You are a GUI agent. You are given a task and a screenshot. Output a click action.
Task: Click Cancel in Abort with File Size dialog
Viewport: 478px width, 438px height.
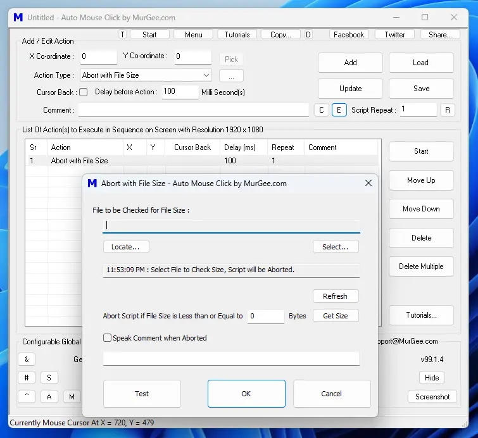pos(332,394)
